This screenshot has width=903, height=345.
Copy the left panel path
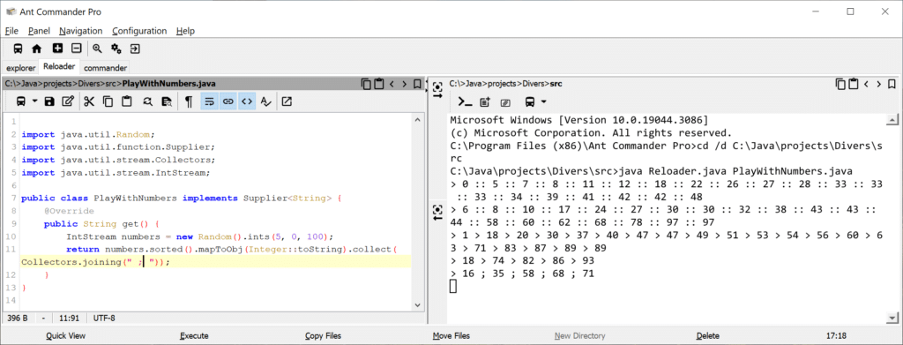tap(366, 84)
